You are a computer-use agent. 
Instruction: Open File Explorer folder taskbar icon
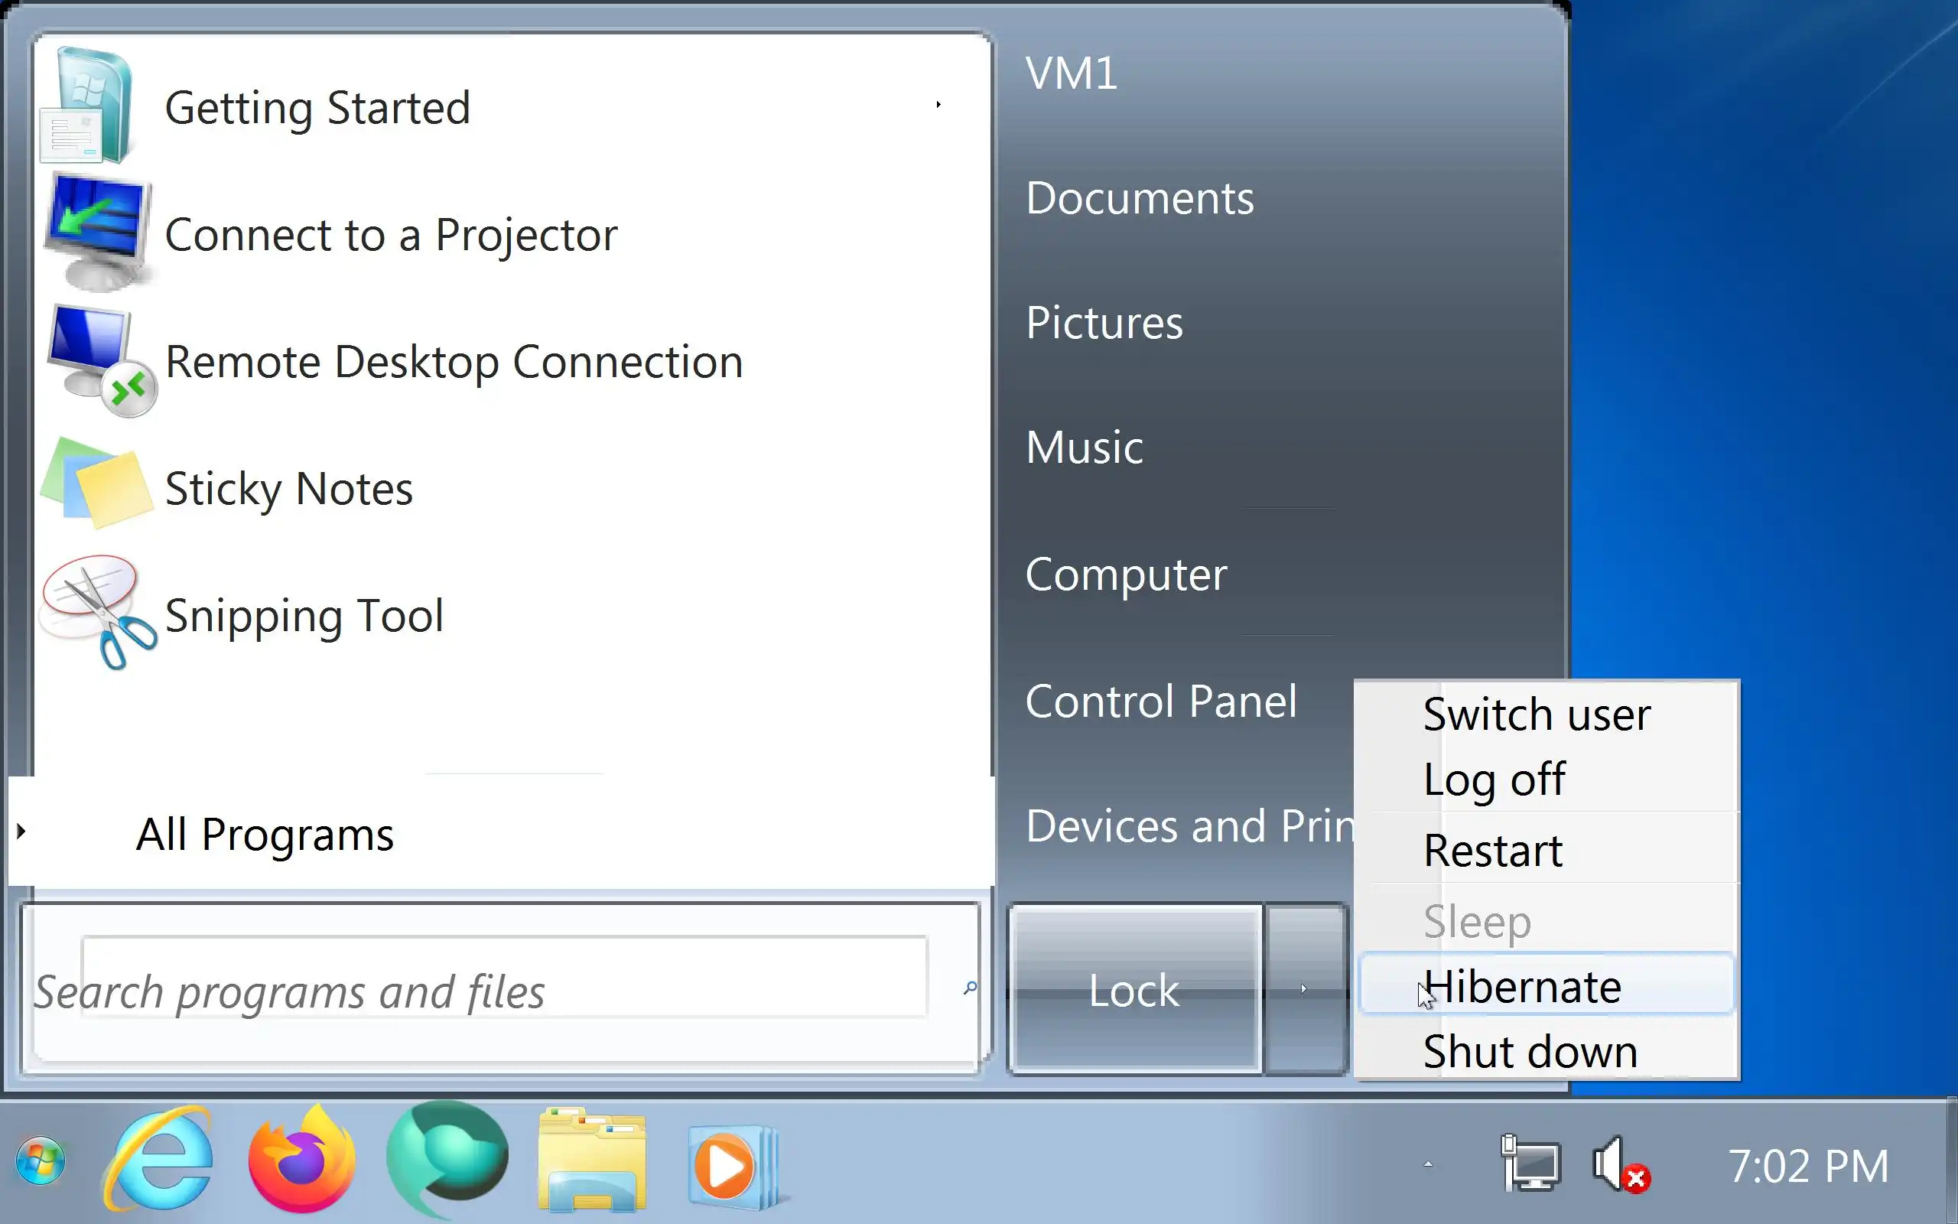click(x=592, y=1163)
